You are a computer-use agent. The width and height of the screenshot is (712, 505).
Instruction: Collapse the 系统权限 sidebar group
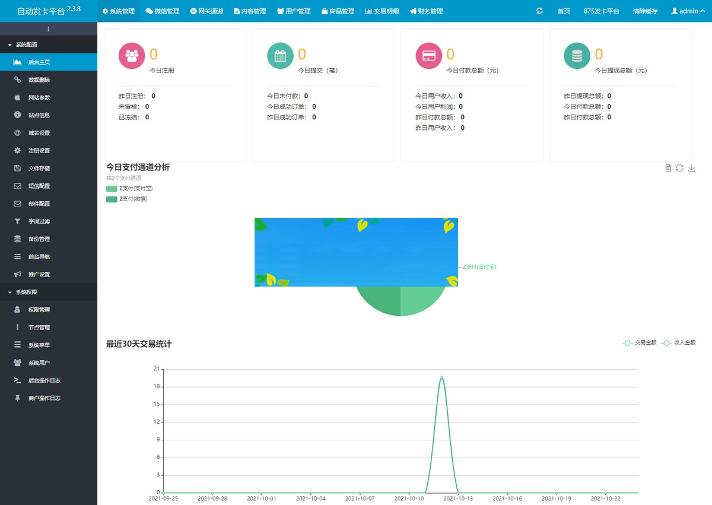(26, 292)
